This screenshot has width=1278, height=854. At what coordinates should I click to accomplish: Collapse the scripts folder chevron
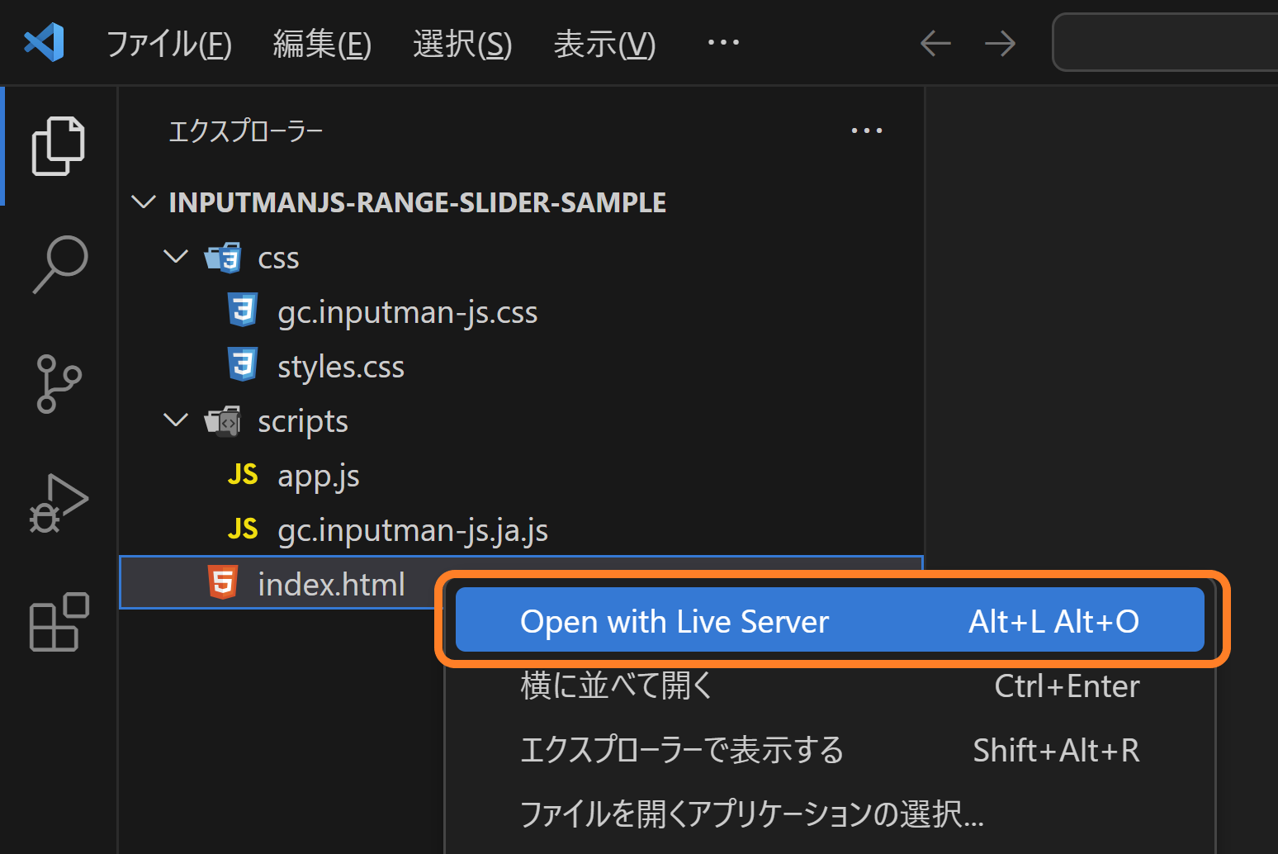176,420
